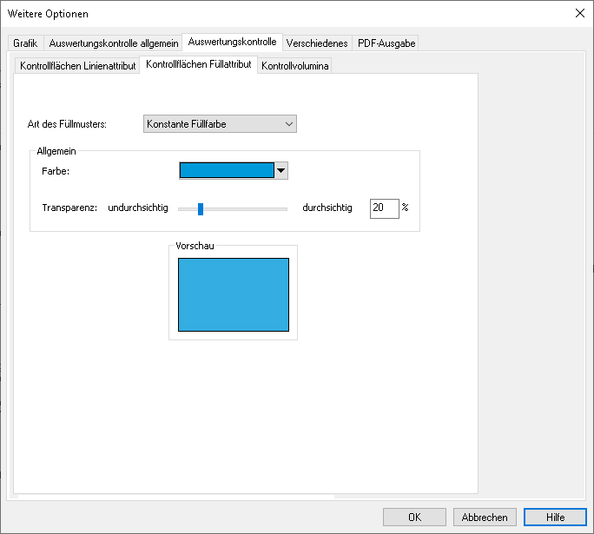Switch to Auswertungskontrolle allgemein tab
594x534 pixels.
(x=113, y=43)
